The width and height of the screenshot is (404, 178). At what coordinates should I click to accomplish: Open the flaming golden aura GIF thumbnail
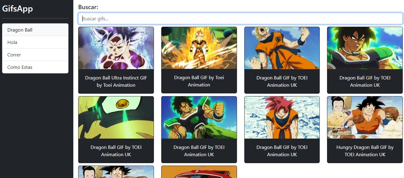pyautogui.click(x=199, y=48)
